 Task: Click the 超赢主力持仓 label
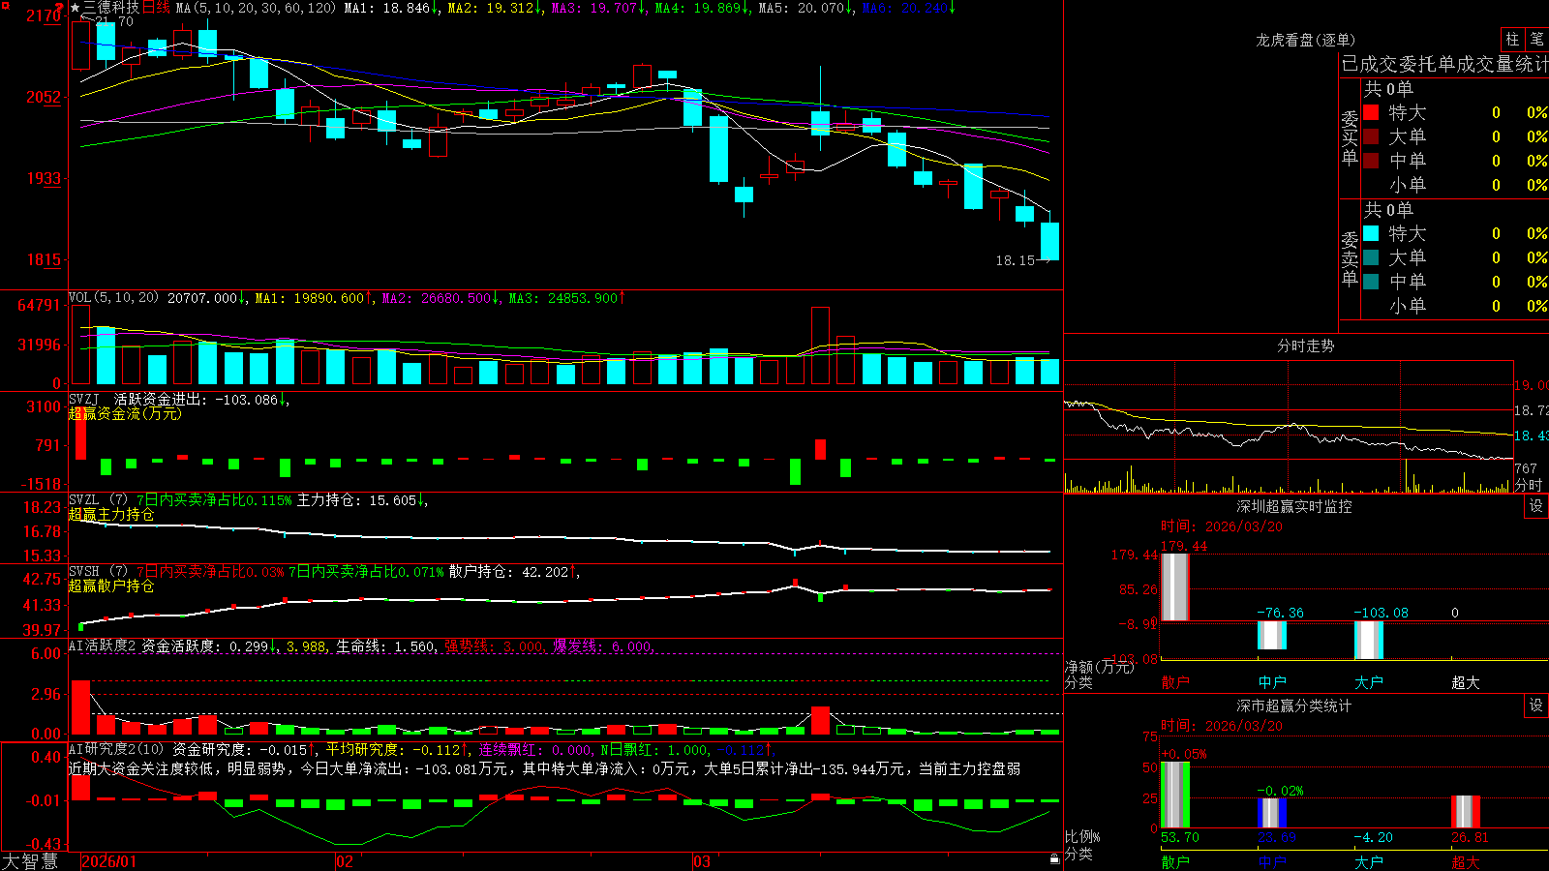(111, 514)
